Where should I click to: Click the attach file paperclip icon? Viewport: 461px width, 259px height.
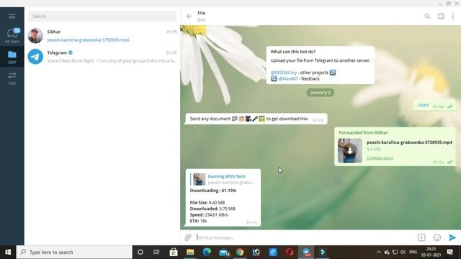point(188,237)
